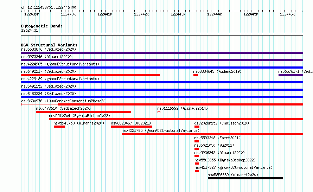Click the chr12:122438701..122446400 coordinates text

point(49,8)
